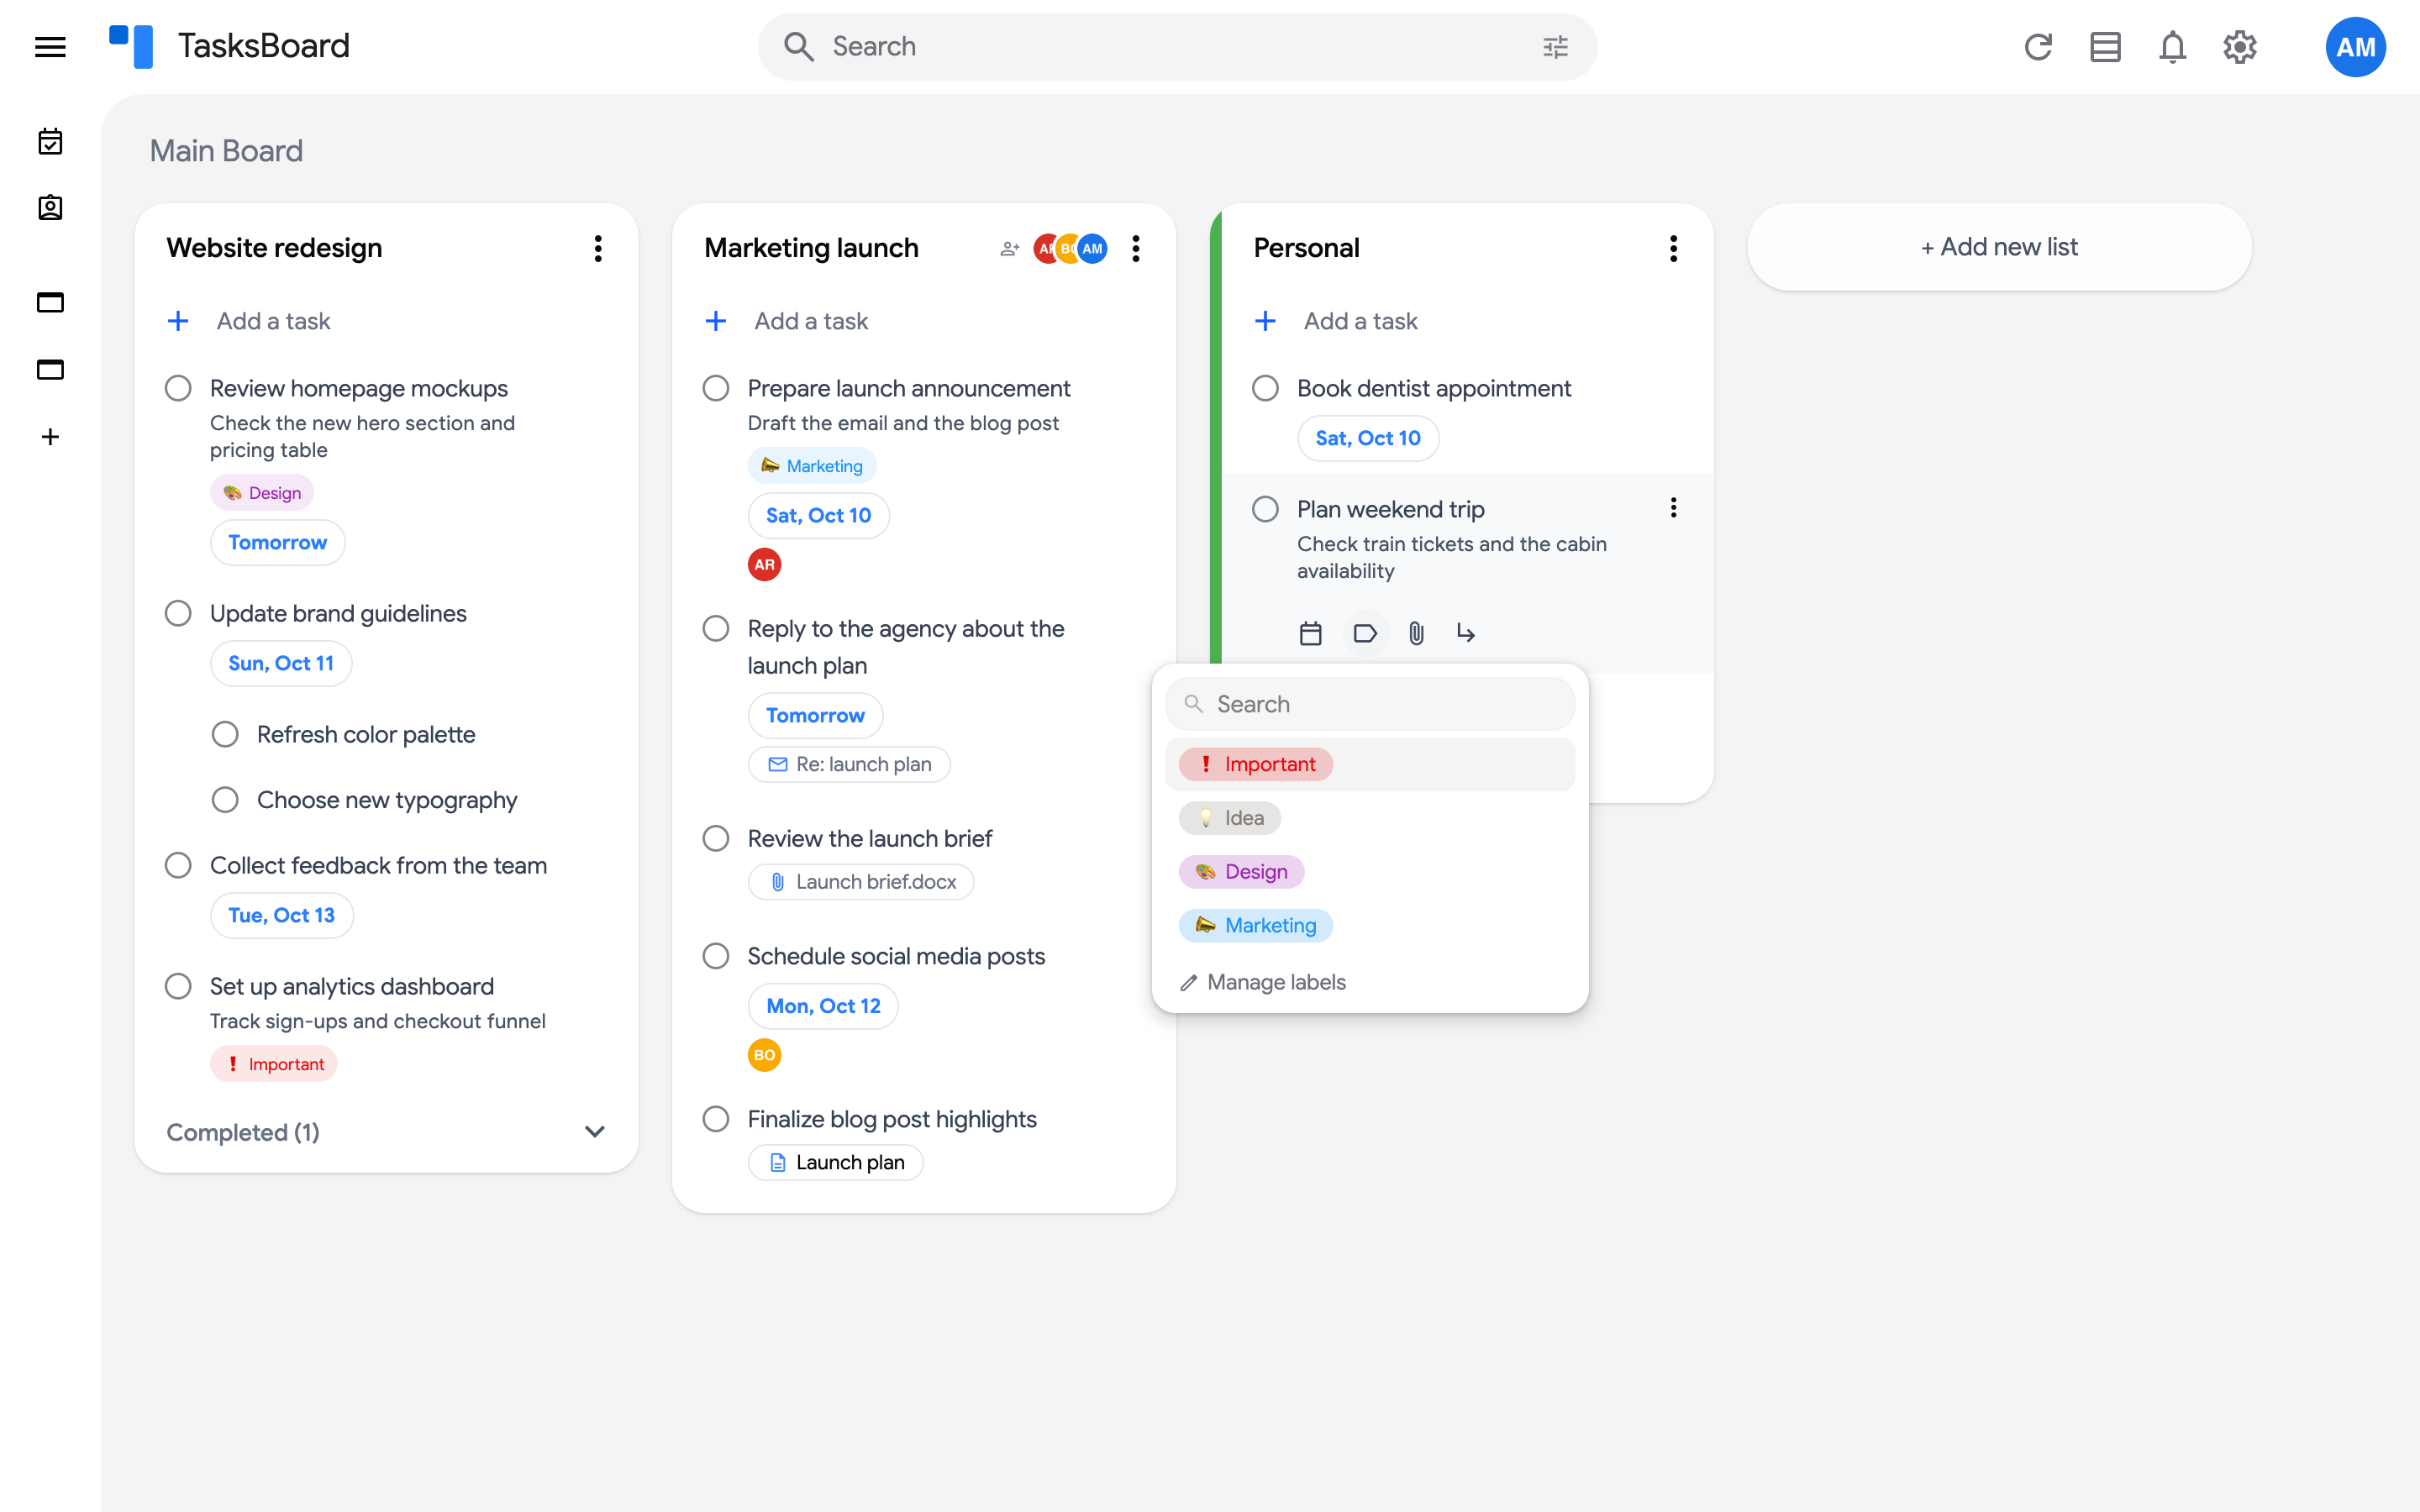This screenshot has width=2420, height=1512.
Task: Mark Review homepage mockups complete
Action: coord(178,388)
